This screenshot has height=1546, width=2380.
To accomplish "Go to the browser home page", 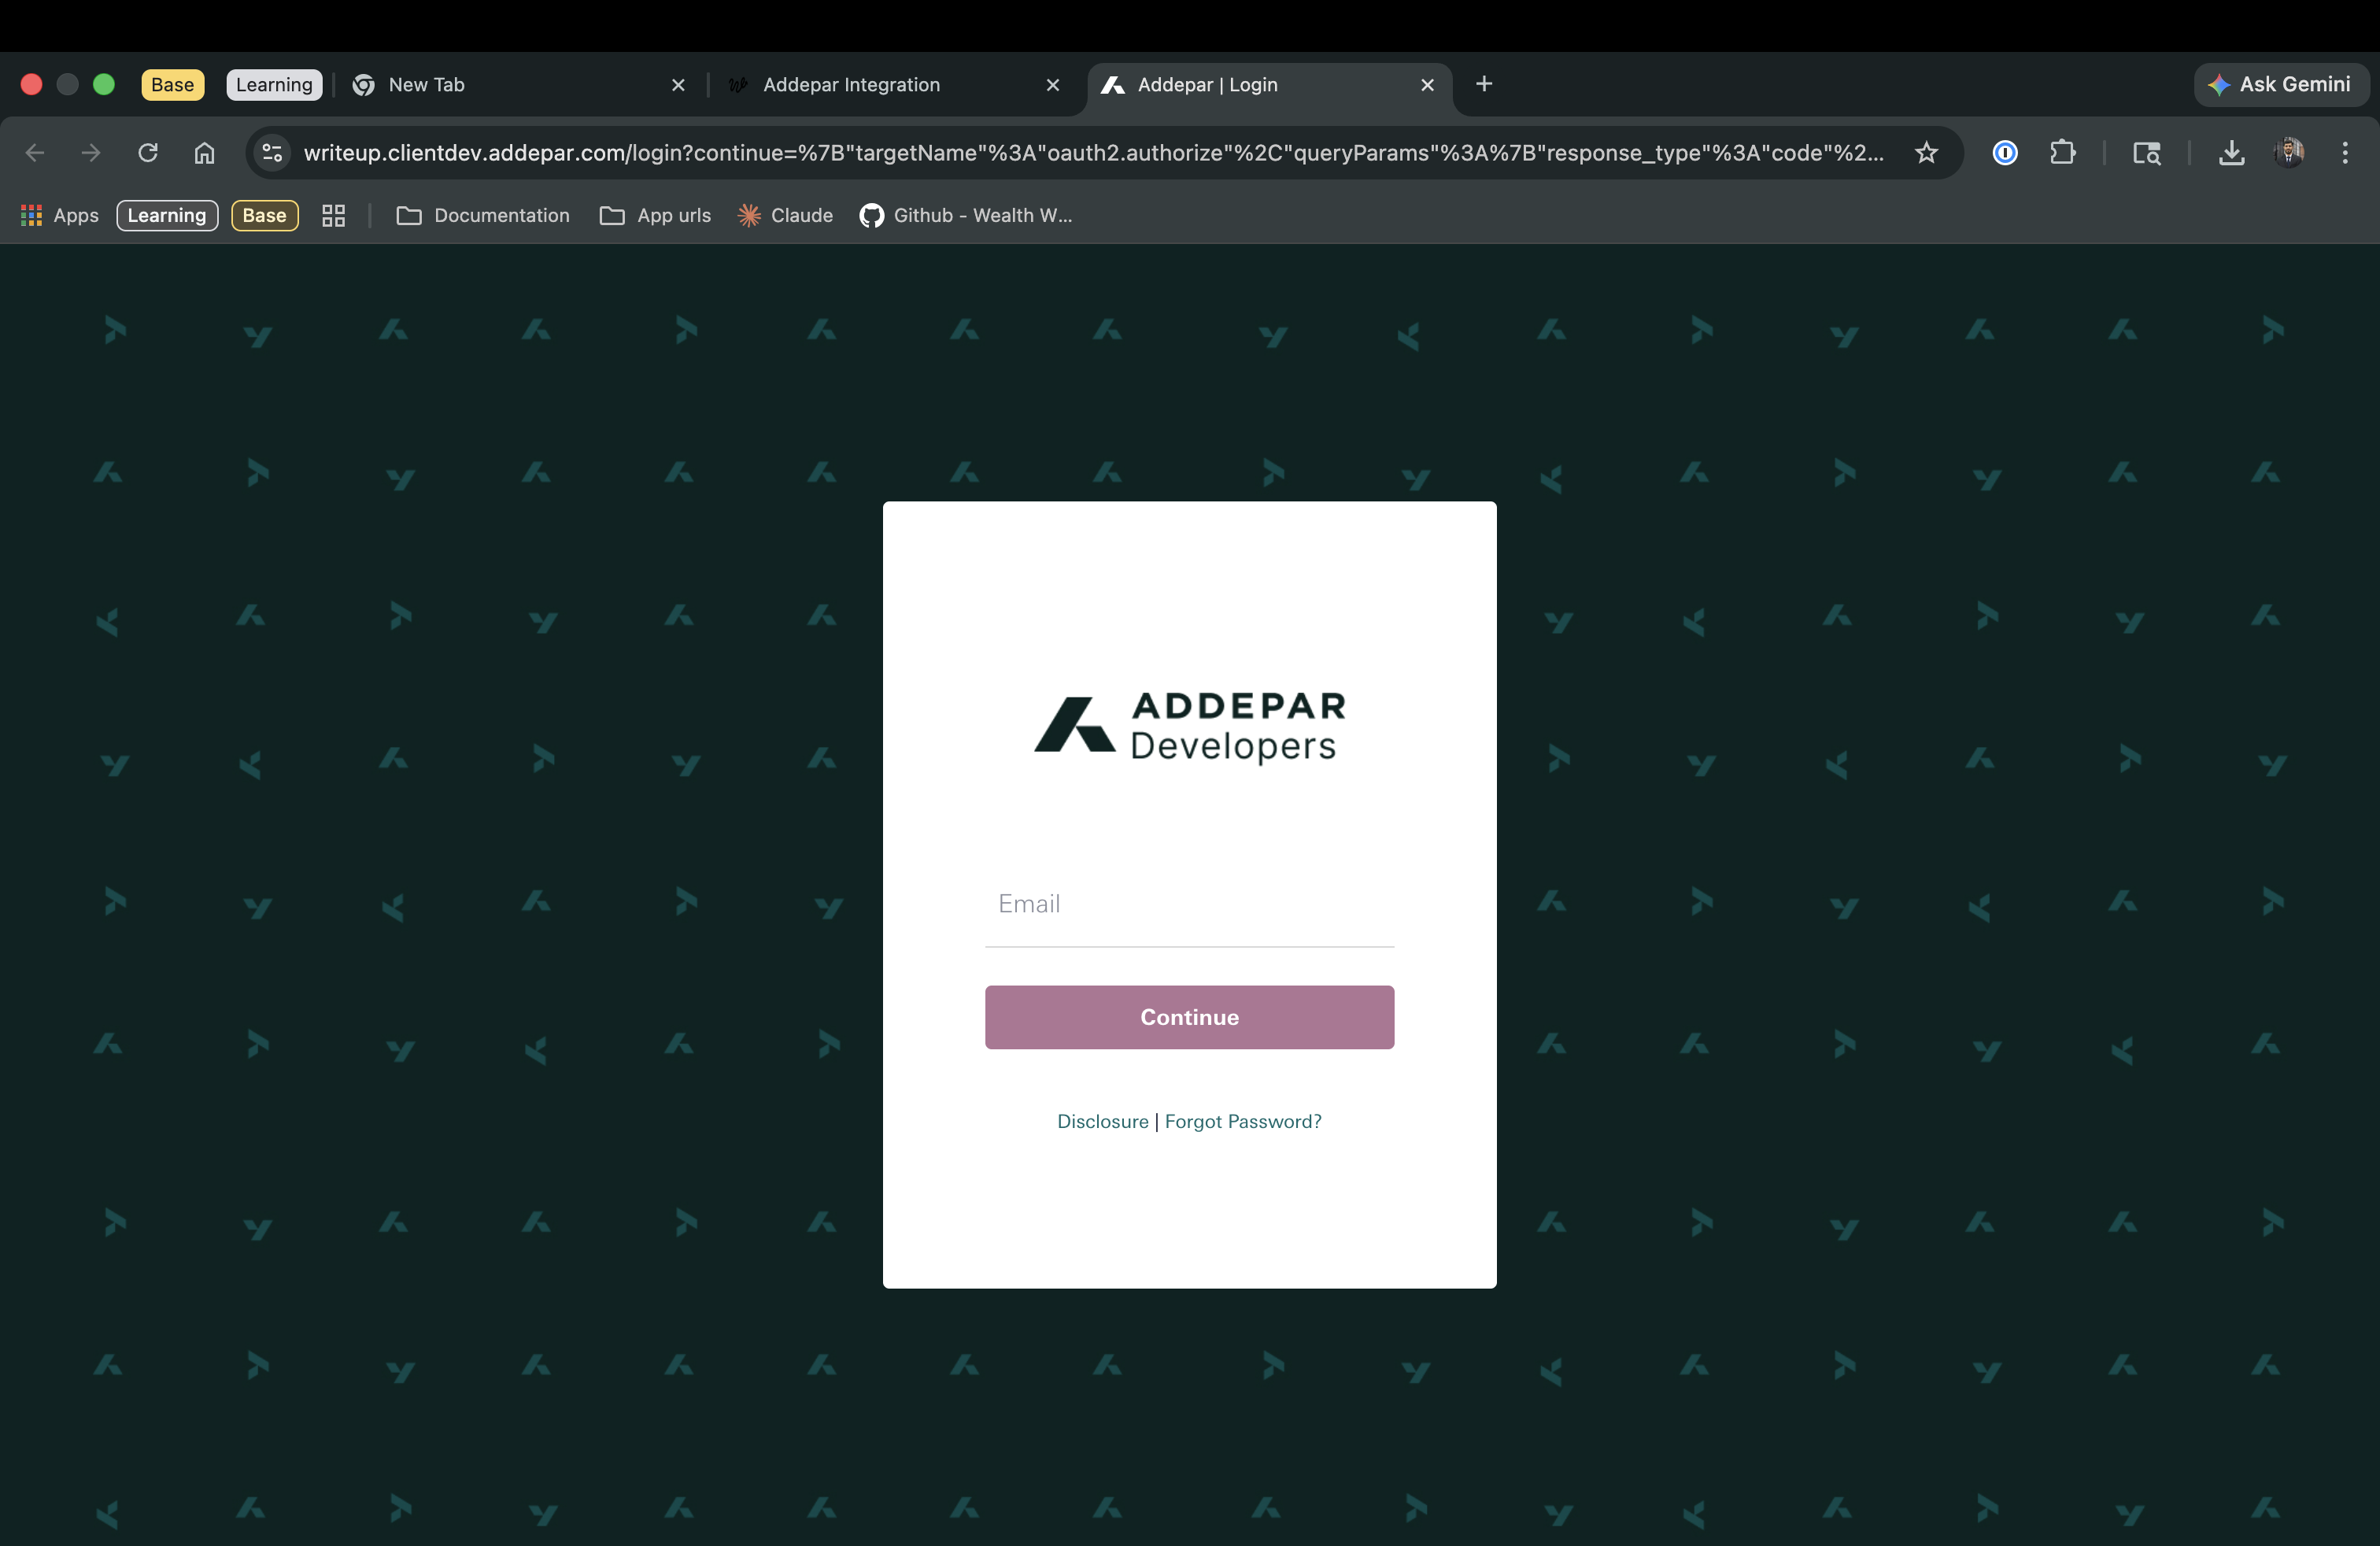I will click(204, 152).
